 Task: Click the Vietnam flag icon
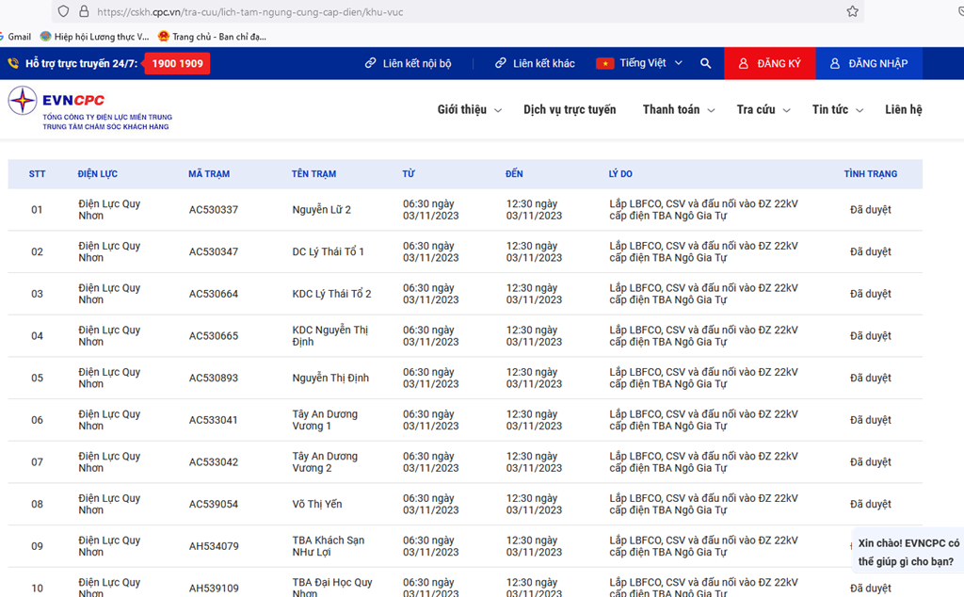point(604,63)
